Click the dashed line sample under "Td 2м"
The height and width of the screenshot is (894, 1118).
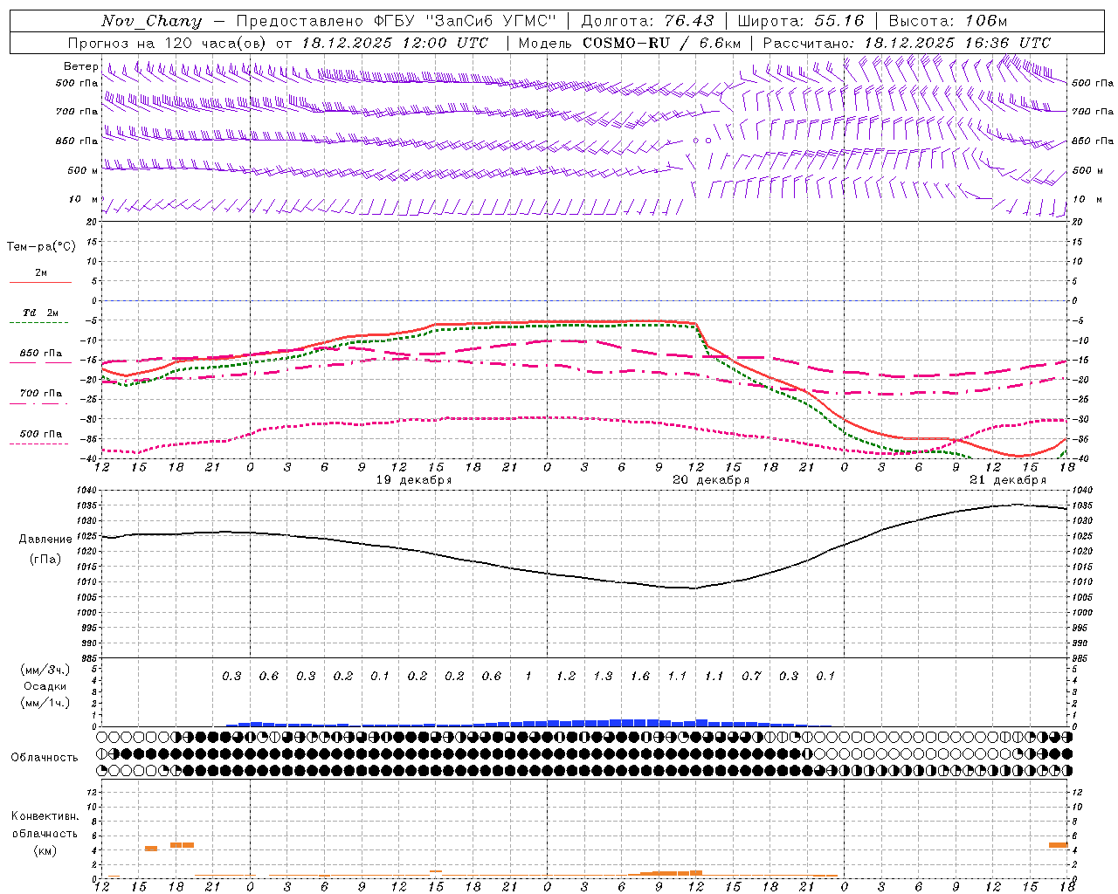point(40,323)
